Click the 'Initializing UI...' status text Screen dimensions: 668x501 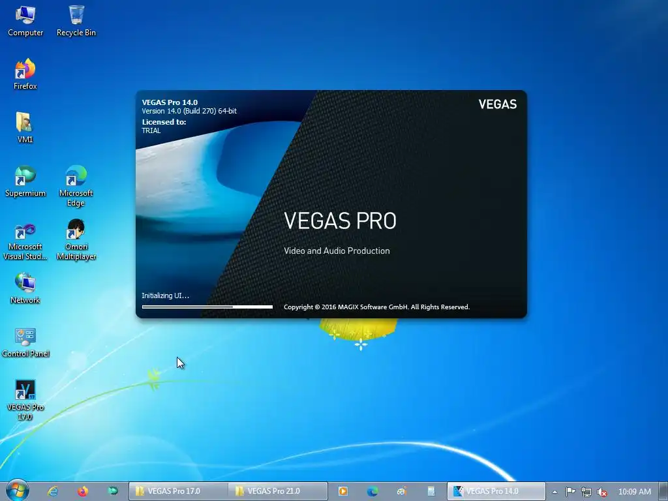point(165,296)
